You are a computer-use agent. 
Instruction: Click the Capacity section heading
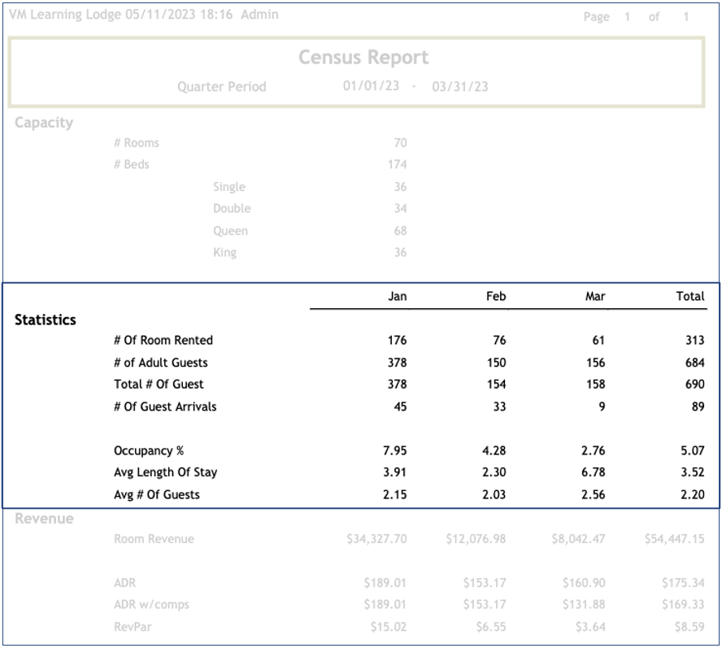click(44, 123)
